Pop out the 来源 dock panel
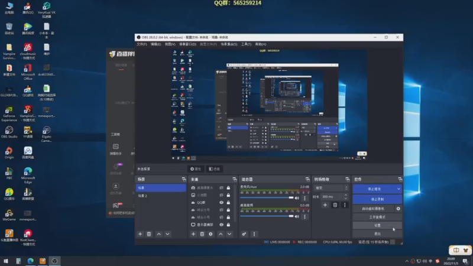 [x=234, y=179]
